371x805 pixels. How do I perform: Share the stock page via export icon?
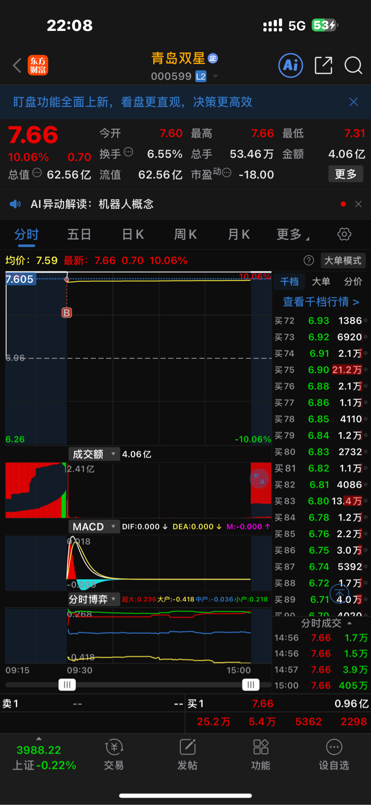pos(323,65)
